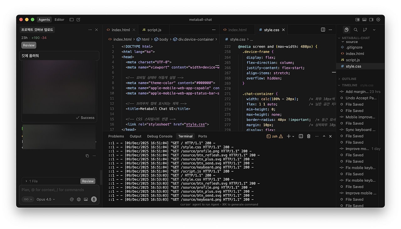Click the Review button beside 1 File
The height and width of the screenshot is (229, 401).
pyautogui.click(x=88, y=181)
